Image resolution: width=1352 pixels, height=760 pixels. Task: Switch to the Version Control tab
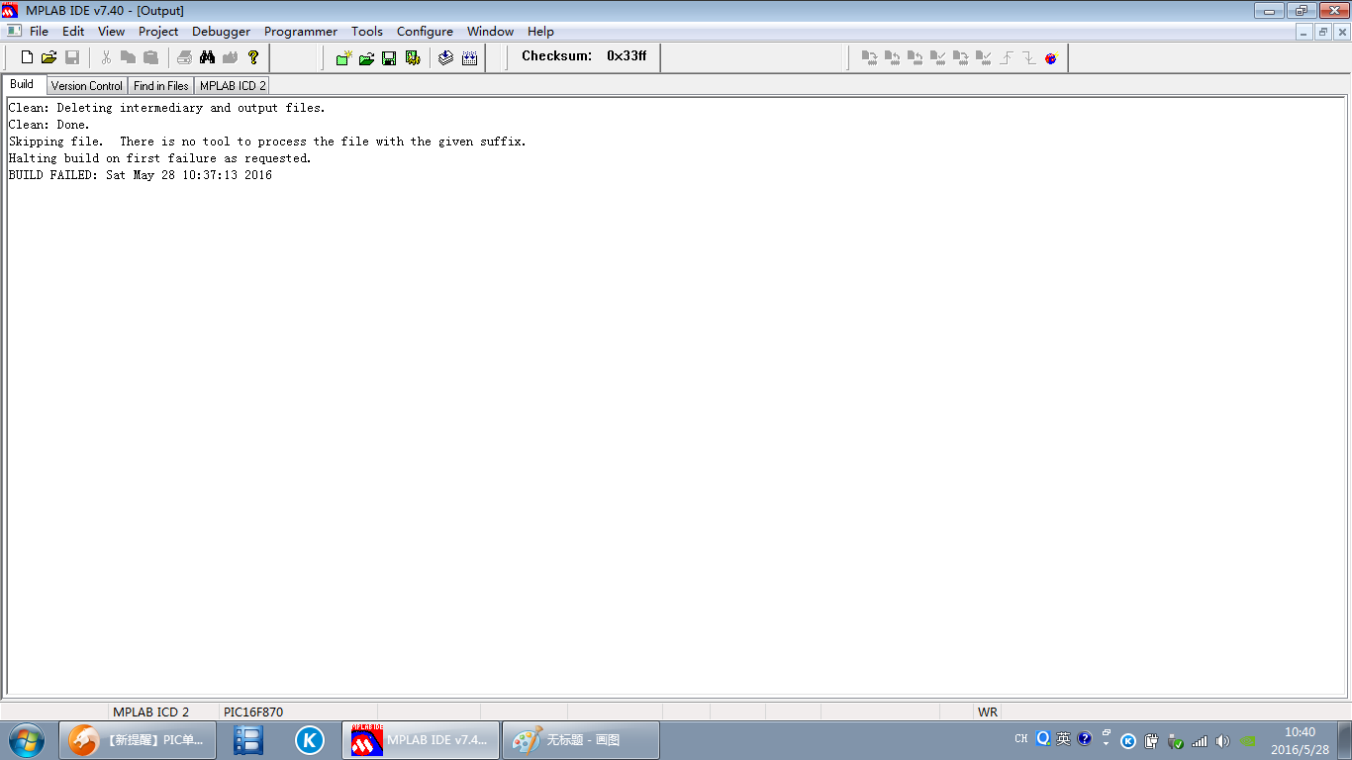pyautogui.click(x=87, y=86)
